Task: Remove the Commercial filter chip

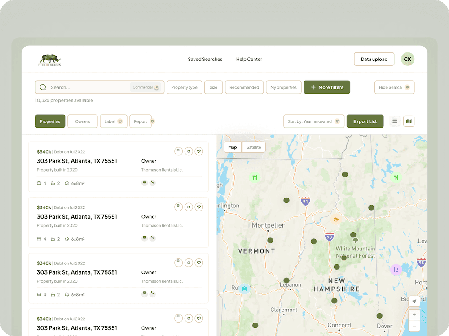Action: pyautogui.click(x=157, y=87)
